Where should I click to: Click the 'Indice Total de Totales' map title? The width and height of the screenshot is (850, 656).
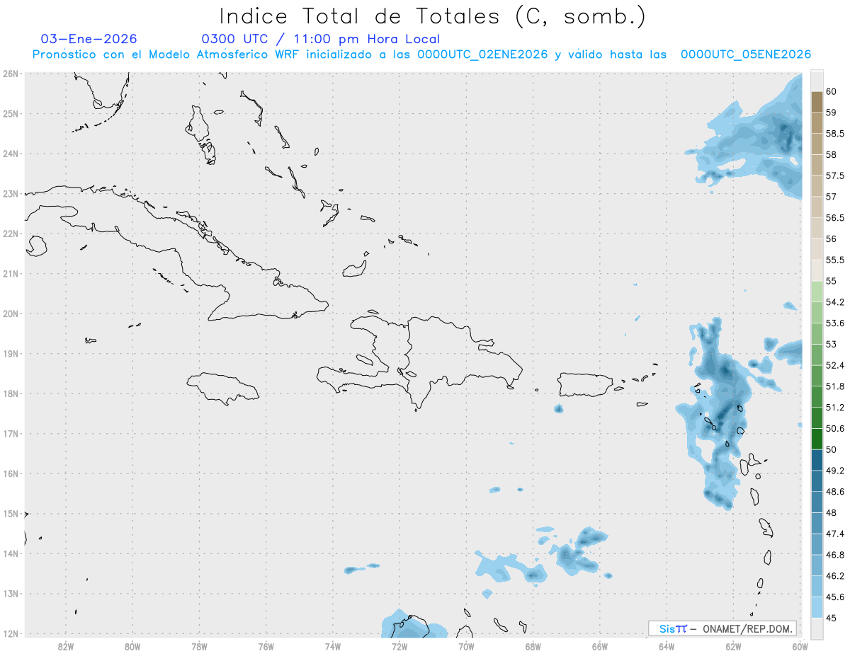coord(432,16)
